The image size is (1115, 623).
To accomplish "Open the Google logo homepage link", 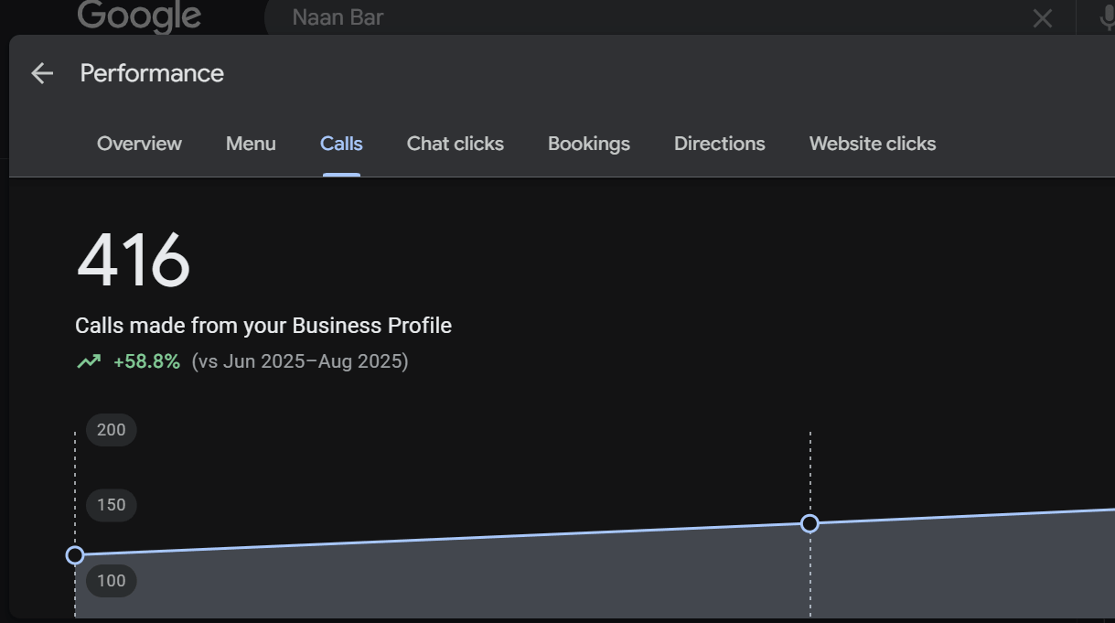I will pyautogui.click(x=139, y=16).
